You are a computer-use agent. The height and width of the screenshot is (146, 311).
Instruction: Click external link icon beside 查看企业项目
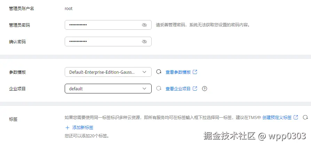[x=195, y=89]
